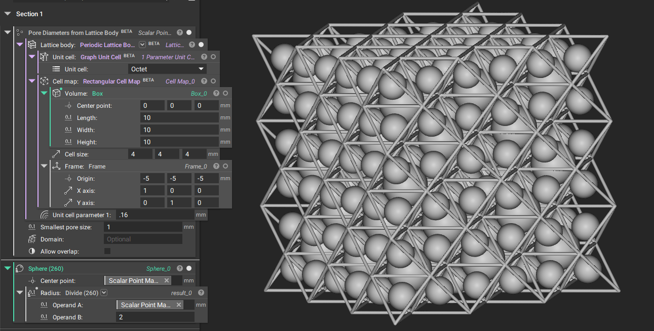Viewport: 654px width, 331px height.
Task: Open help for Periodic Lattice Body block
Action: [192, 45]
